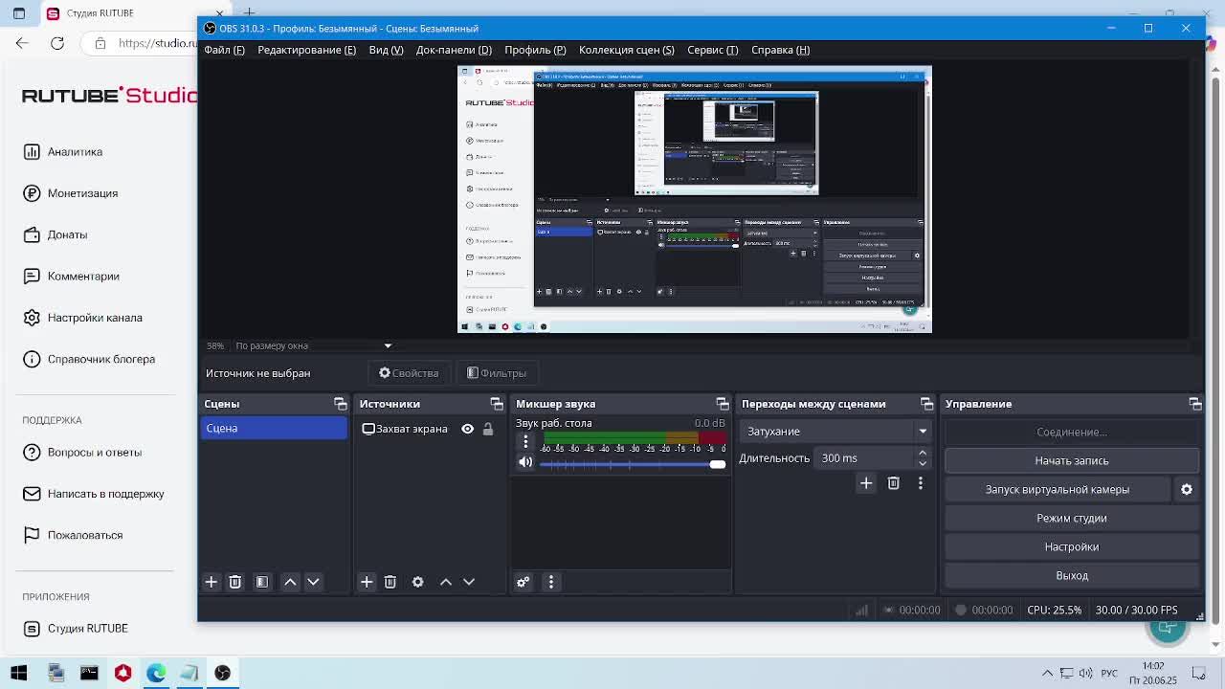Screen dimensions: 1225x689
Task: Select the Сцена scene item
Action: (274, 429)
